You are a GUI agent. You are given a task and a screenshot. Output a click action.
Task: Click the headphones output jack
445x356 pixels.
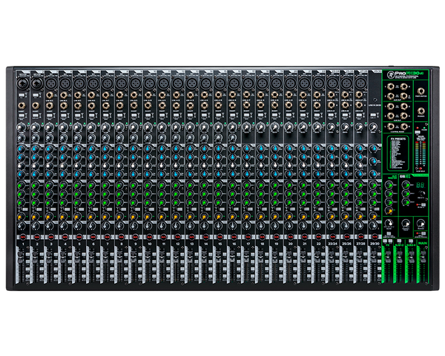coord(421,111)
